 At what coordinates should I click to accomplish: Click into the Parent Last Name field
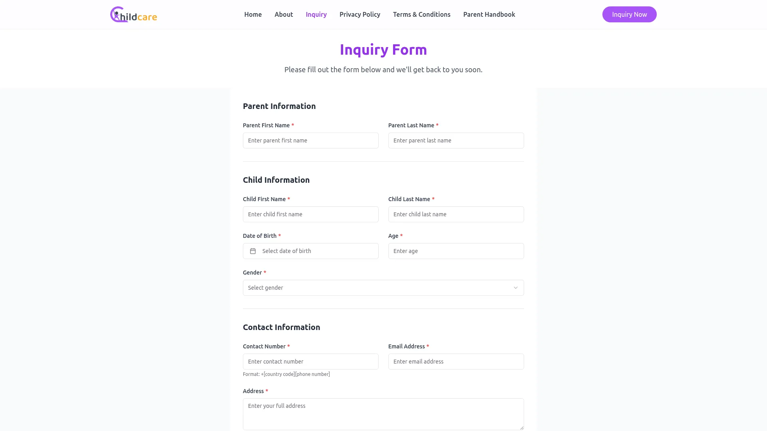point(456,140)
